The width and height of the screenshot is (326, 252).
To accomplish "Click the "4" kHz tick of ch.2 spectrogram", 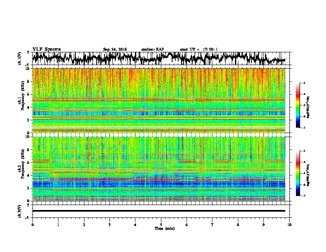I will 29,175.
